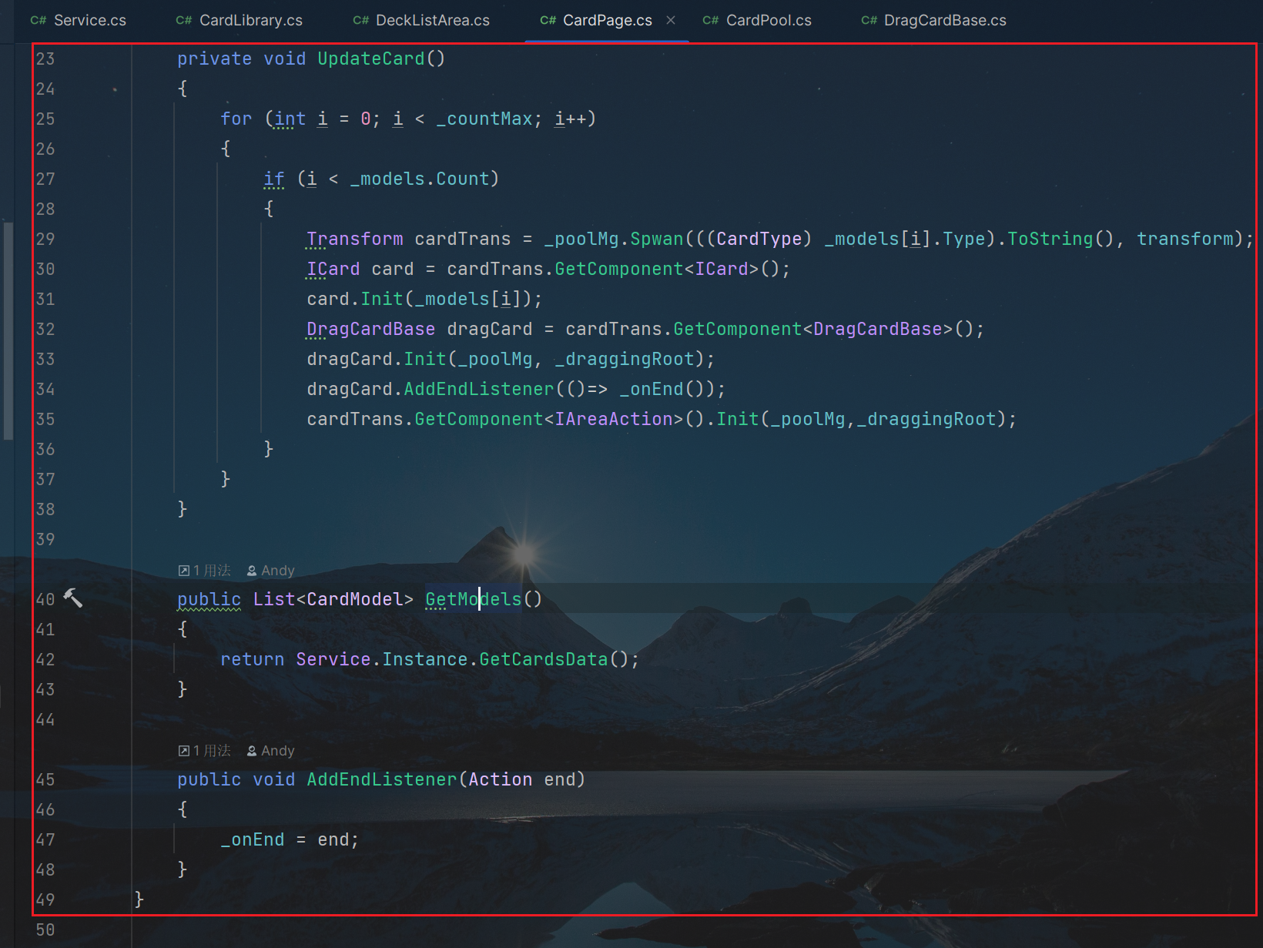The image size is (1263, 948).
Task: Open usages hint above GetModels method
Action: (x=205, y=571)
